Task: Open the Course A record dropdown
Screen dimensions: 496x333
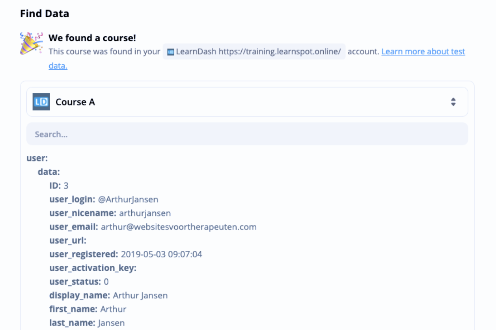Action: [247, 102]
